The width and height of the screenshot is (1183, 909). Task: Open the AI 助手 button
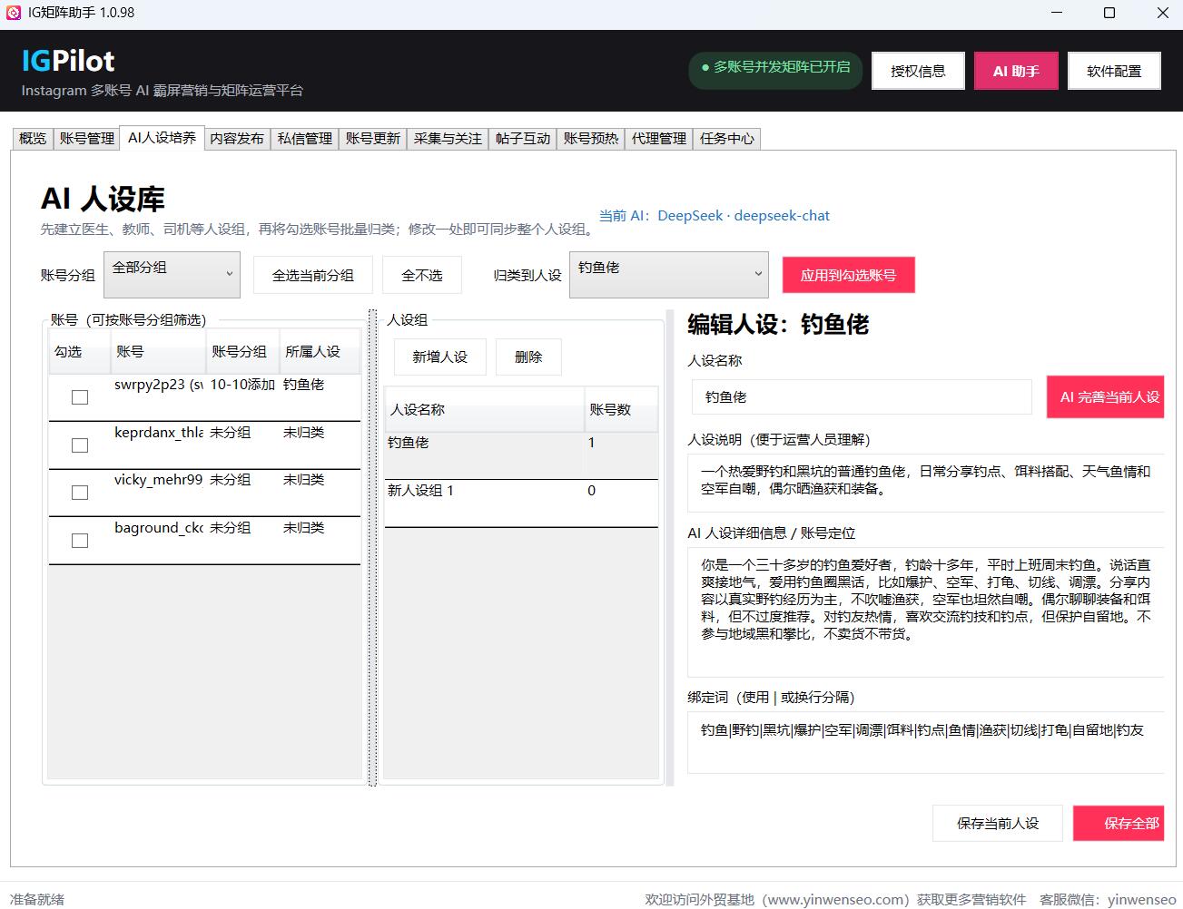point(1016,71)
